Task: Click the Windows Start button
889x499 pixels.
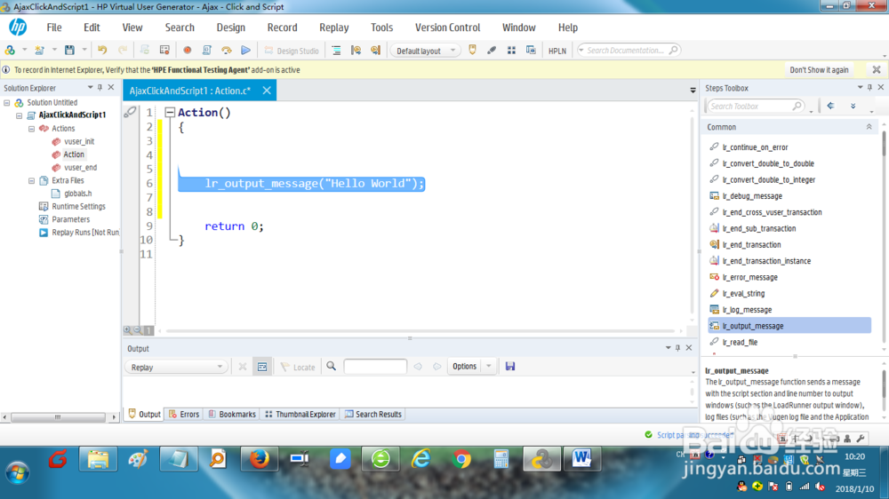Action: pyautogui.click(x=17, y=472)
